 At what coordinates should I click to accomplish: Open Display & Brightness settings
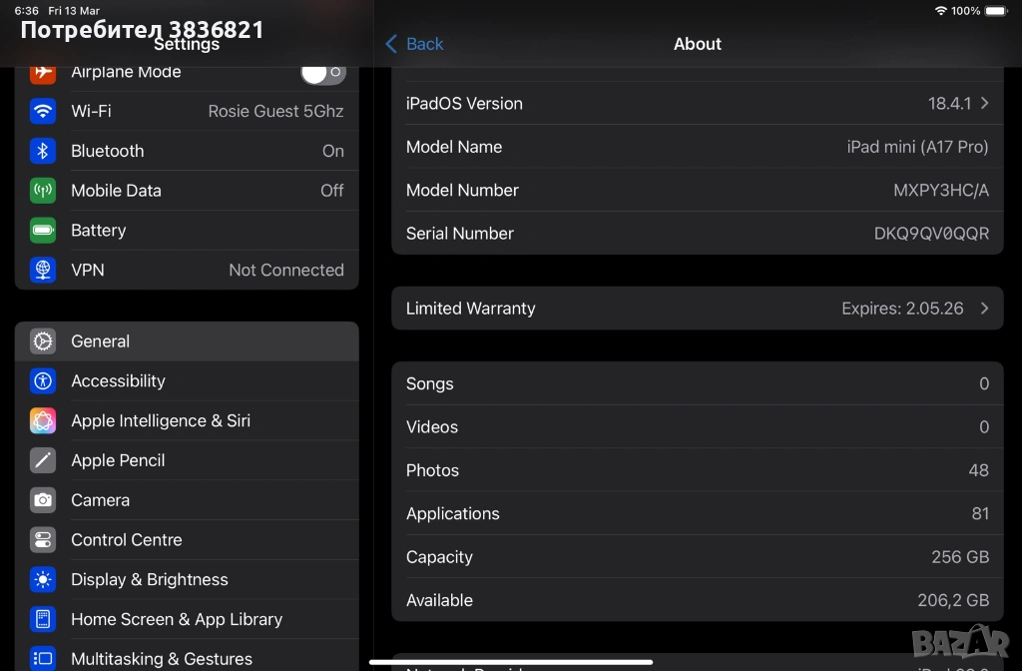(187, 580)
